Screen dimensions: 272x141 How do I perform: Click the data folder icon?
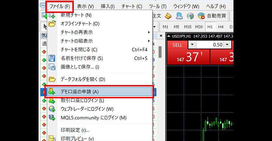pos(52,79)
